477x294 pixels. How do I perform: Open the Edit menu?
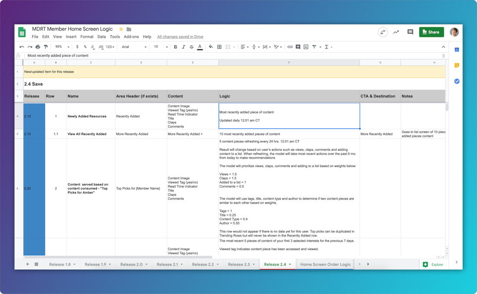point(46,36)
